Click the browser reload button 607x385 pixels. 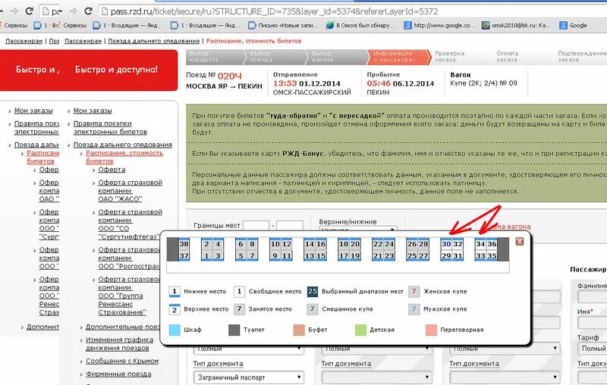point(88,11)
